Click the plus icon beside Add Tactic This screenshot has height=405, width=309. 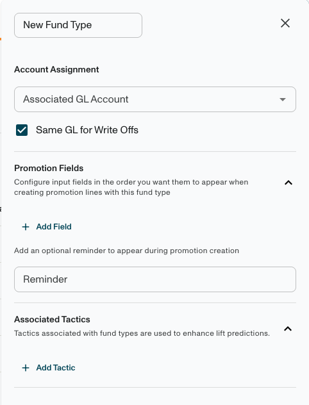point(26,368)
